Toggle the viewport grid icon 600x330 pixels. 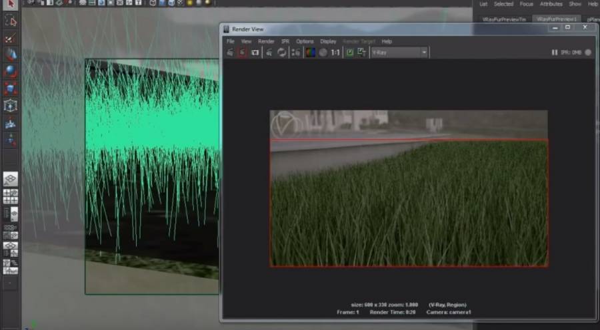83,3
